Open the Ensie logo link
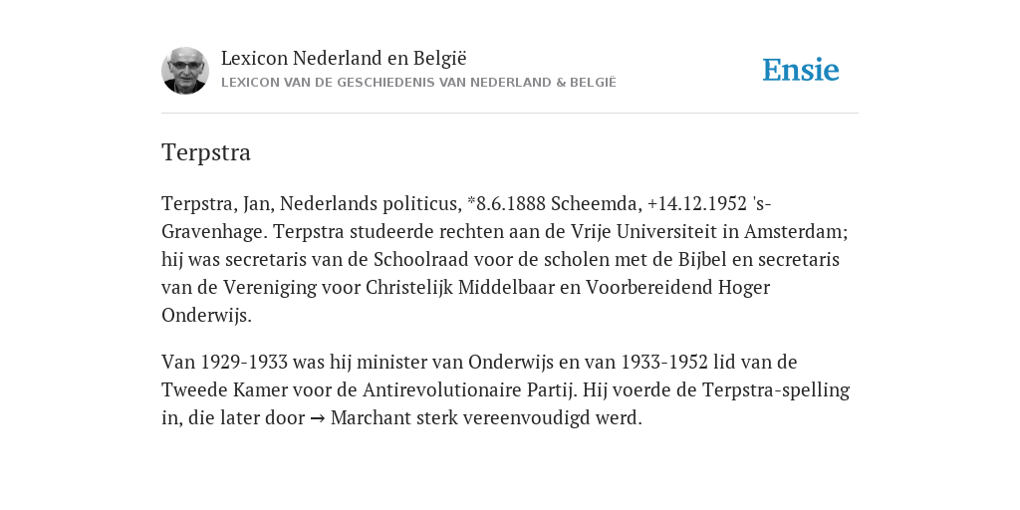This screenshot has height=510, width=1020. click(x=801, y=71)
